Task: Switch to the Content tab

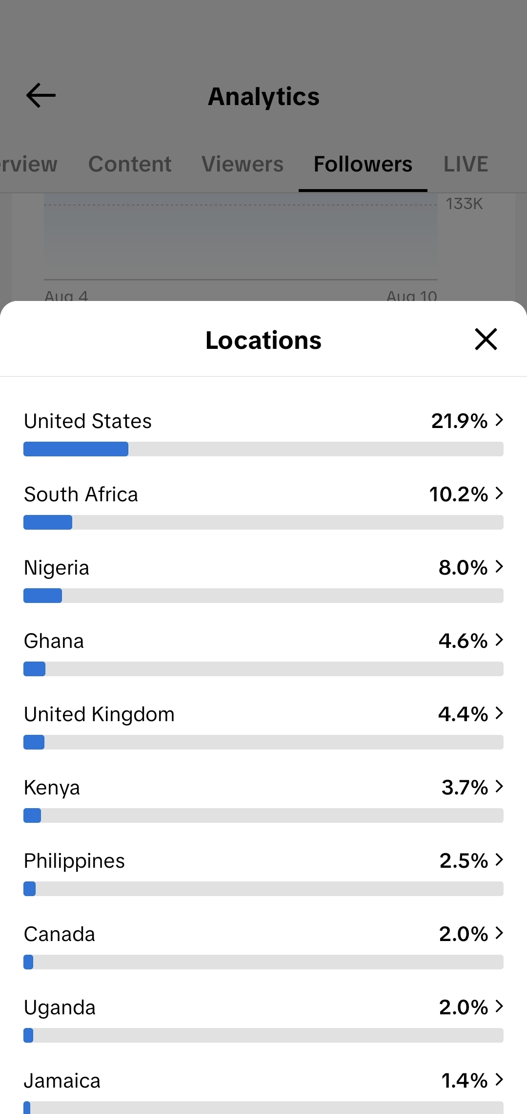Action: pyautogui.click(x=130, y=164)
